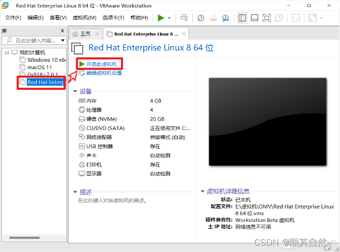Open the 虚拟机(M) menu

click(84, 18)
